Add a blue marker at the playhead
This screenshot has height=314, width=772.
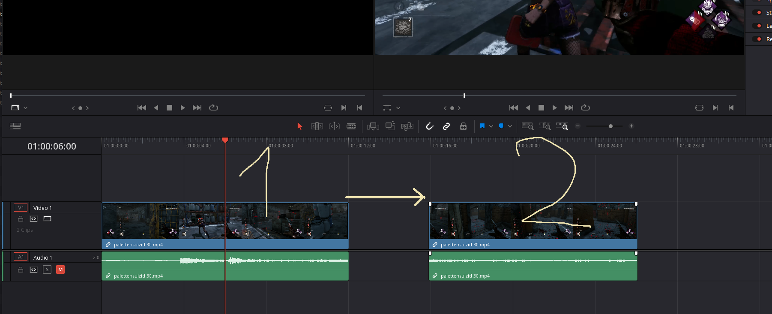click(x=501, y=126)
